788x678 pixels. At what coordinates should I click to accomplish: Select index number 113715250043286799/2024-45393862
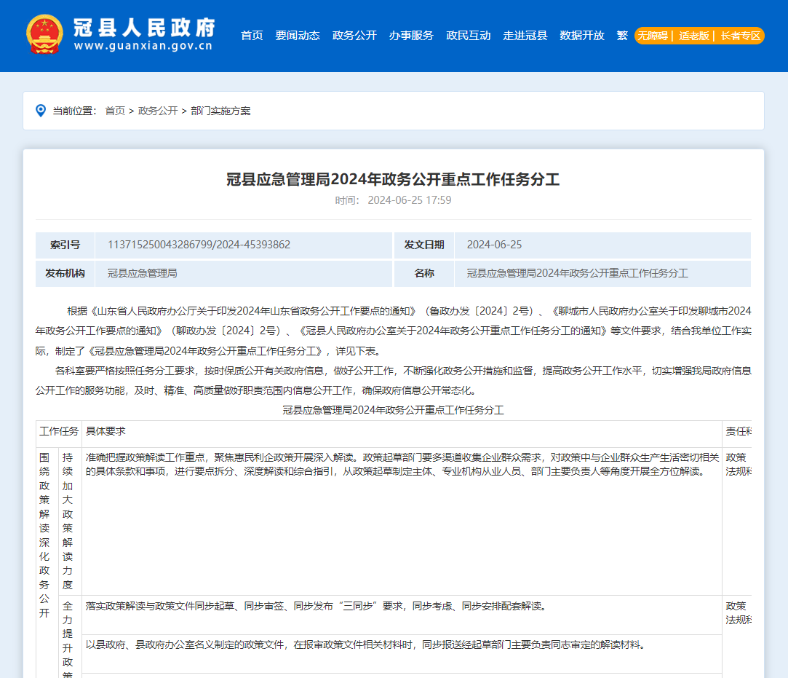pos(199,245)
